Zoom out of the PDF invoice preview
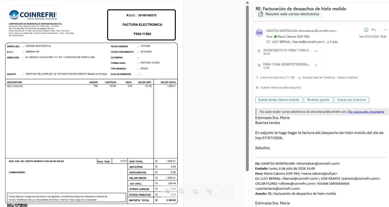This screenshot has height=207, width=389. click(181, 191)
